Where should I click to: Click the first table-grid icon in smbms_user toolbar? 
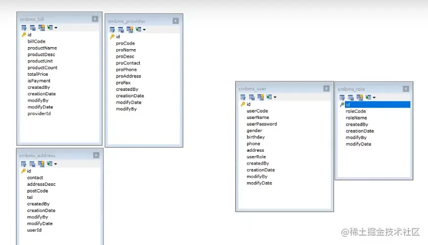coord(243,97)
